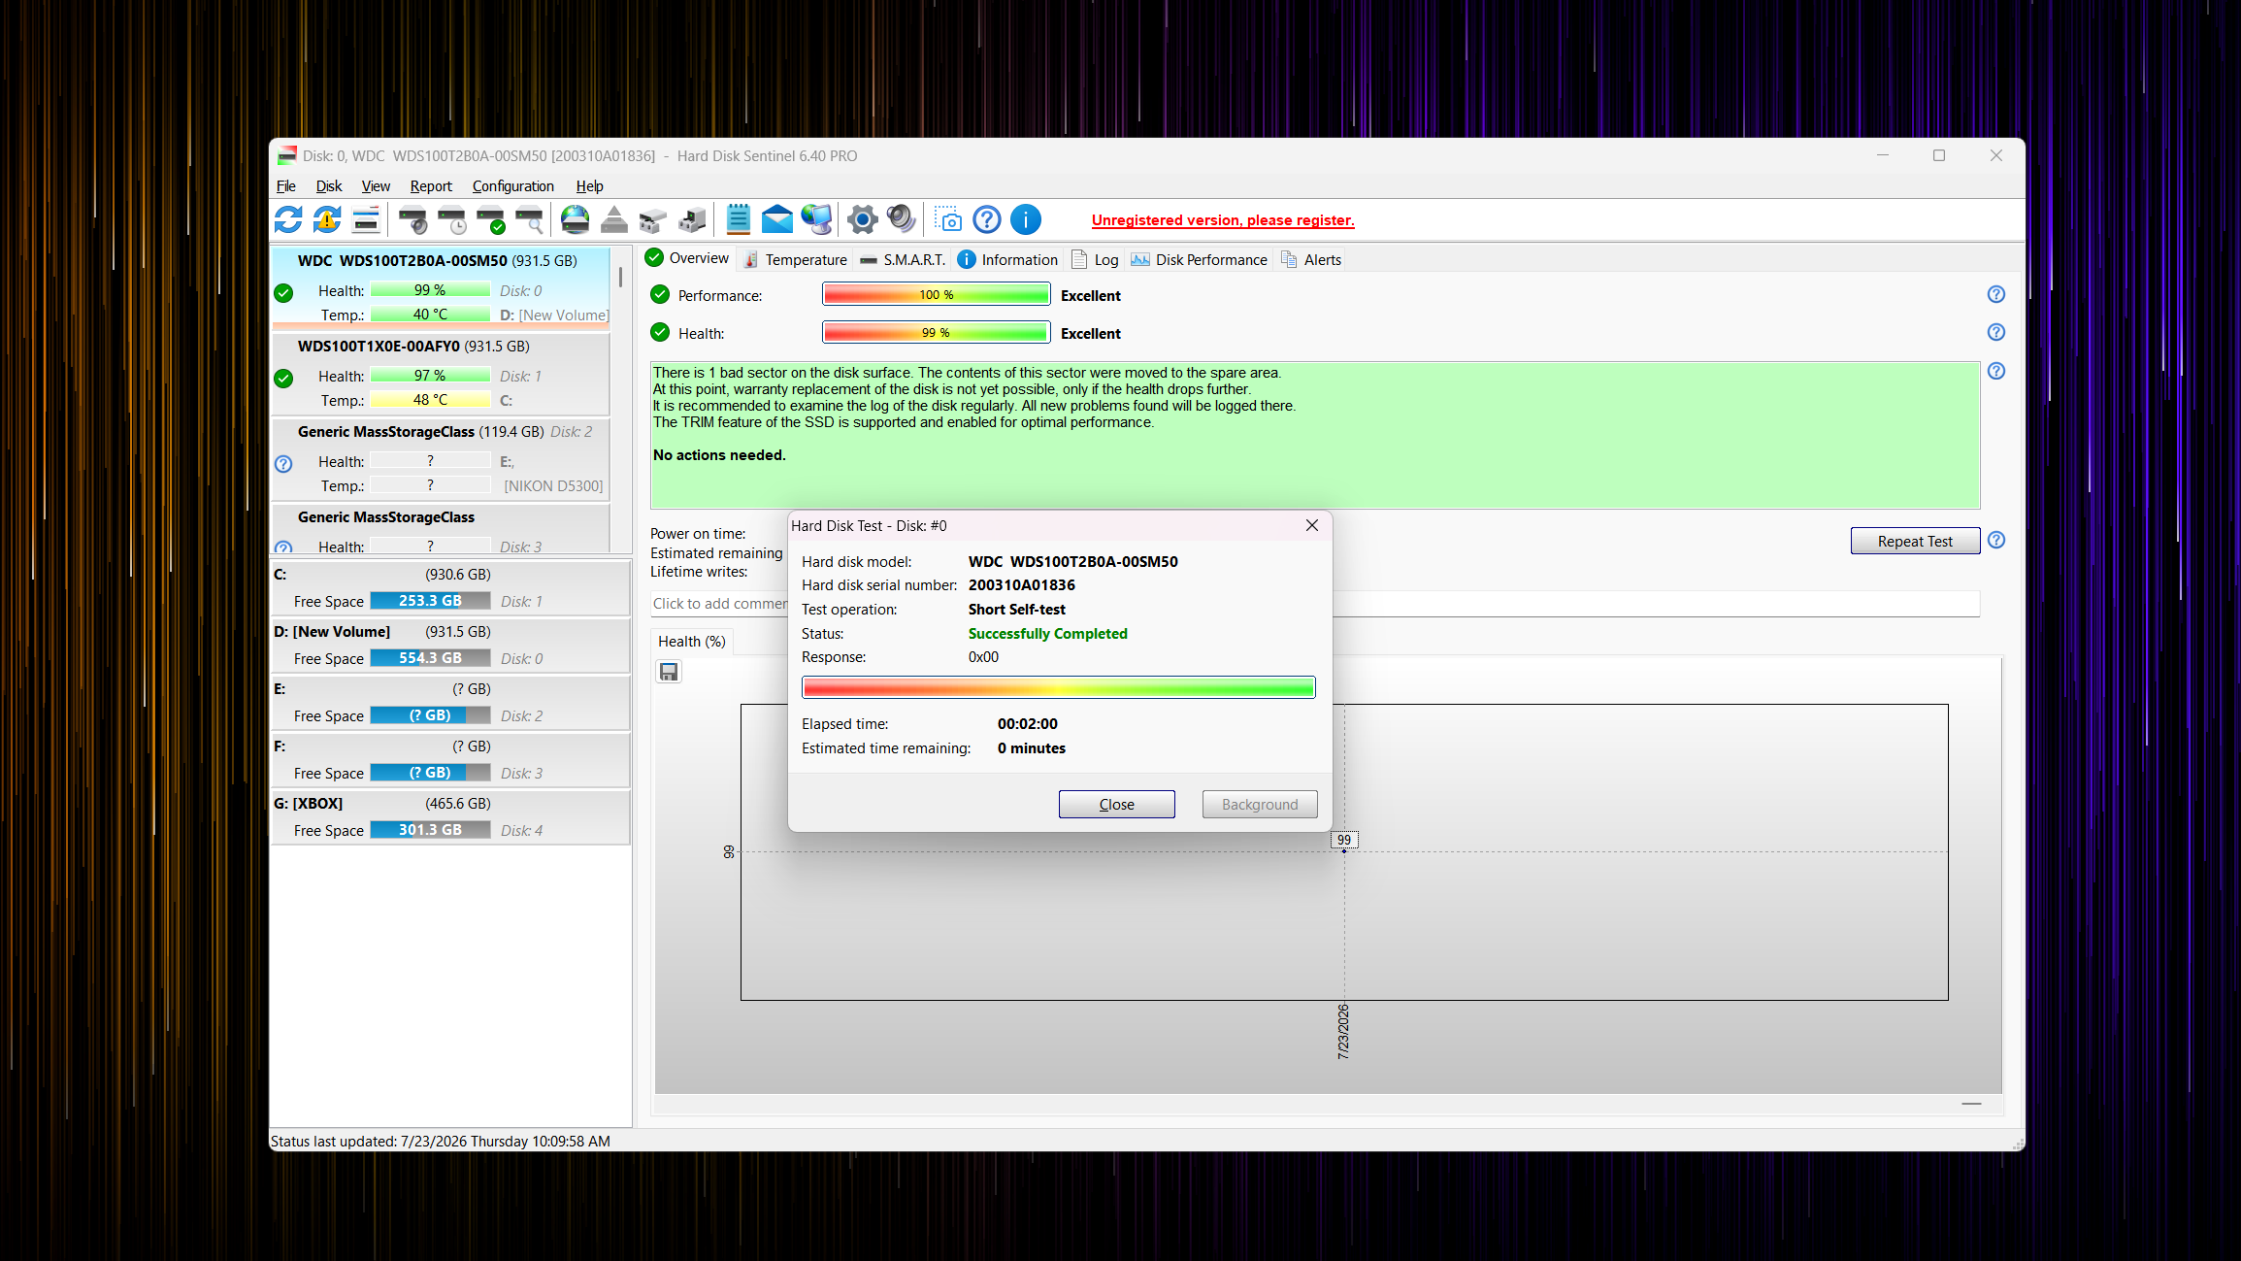Save the health graph with the floppy icon
Screen dimensions: 2241x1261
(x=669, y=672)
